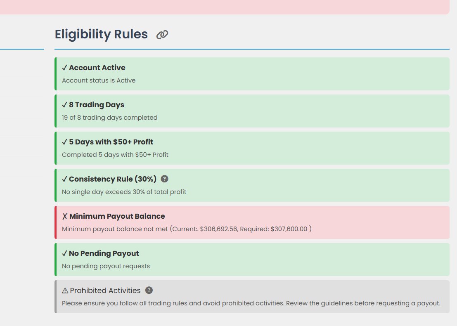Click 'No pending payout requests' text
This screenshot has width=457, height=326.
[106, 266]
